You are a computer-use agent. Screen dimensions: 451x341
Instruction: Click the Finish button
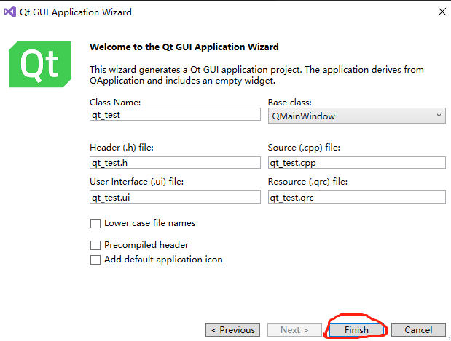coord(356,330)
